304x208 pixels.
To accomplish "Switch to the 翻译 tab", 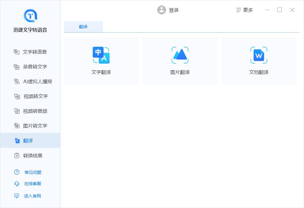I will coord(83,27).
